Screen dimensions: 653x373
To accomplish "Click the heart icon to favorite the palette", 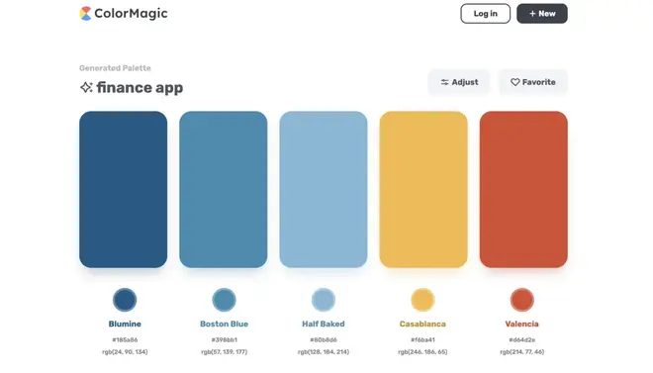I will (515, 82).
